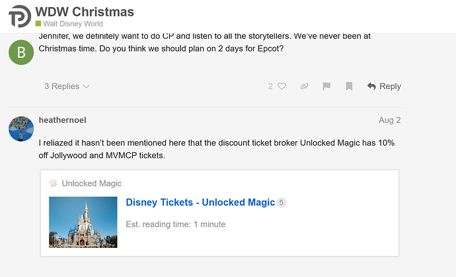Click the link click-count badge 5
456x277 pixels.
coord(281,202)
